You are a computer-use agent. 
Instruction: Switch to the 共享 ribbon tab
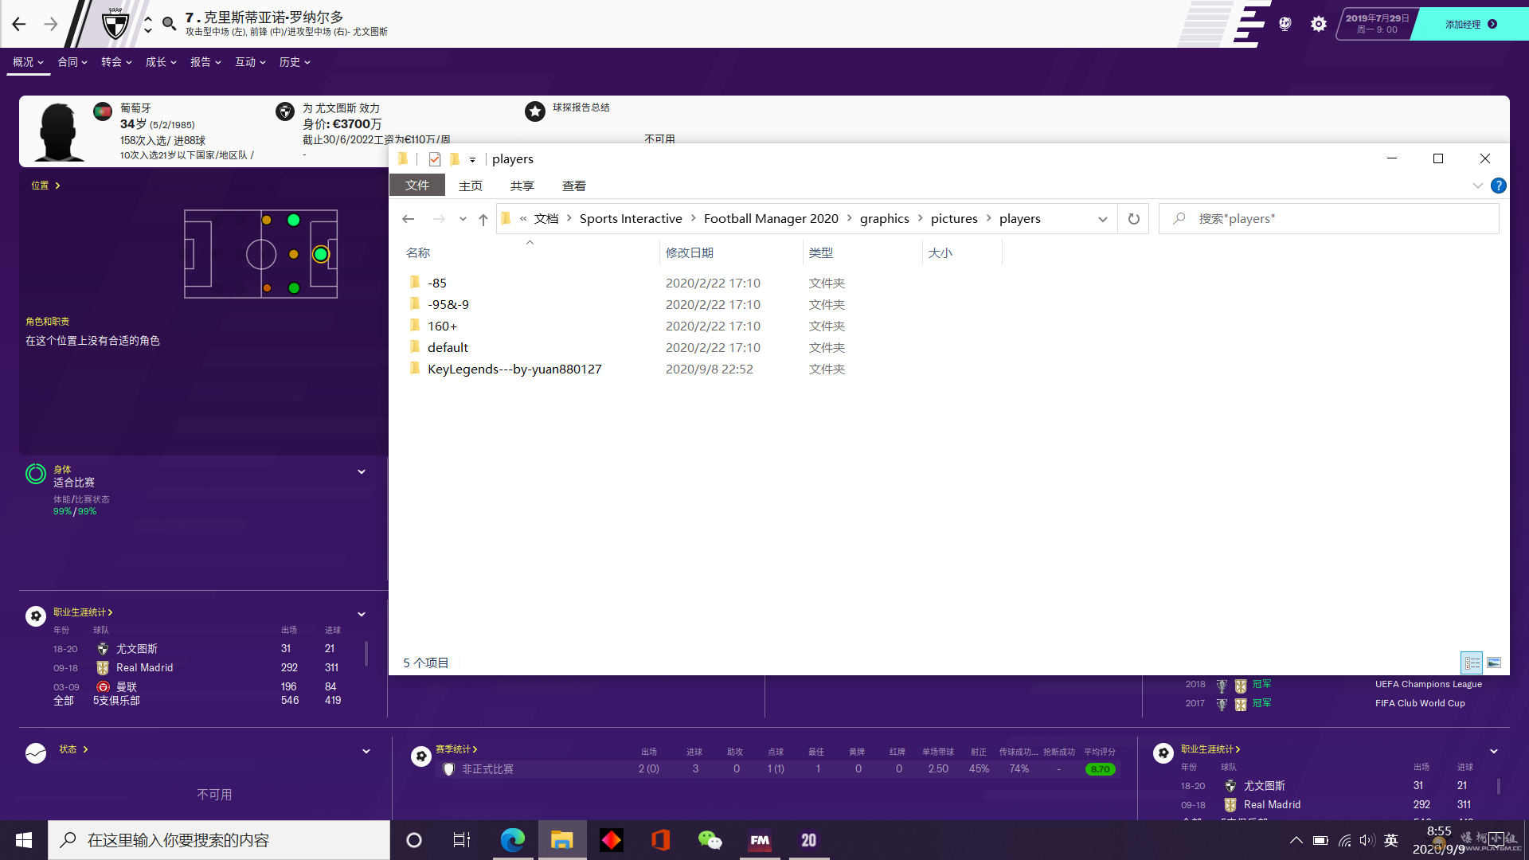tap(522, 186)
